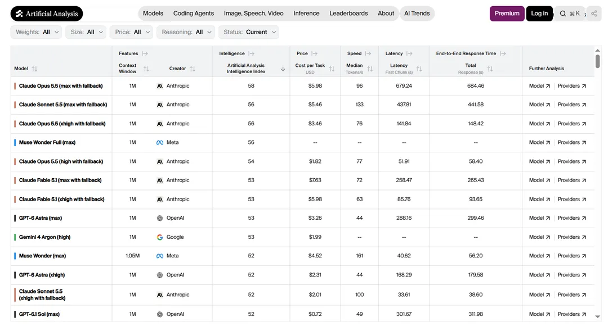The height and width of the screenshot is (326, 608).
Task: Open the About menu
Action: [x=386, y=13]
